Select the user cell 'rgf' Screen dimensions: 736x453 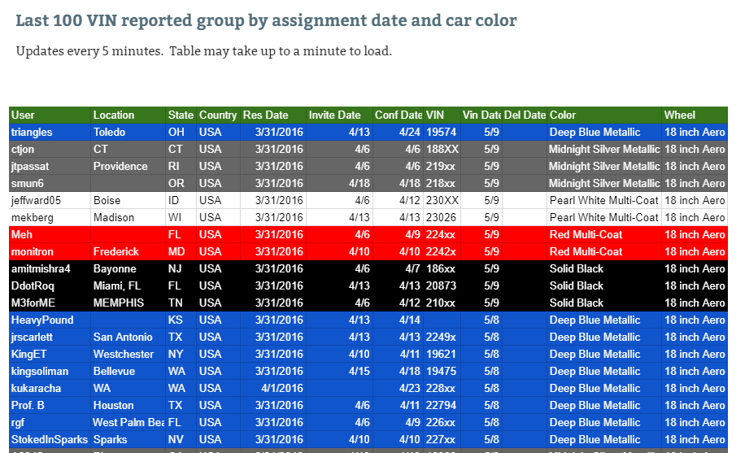point(50,422)
